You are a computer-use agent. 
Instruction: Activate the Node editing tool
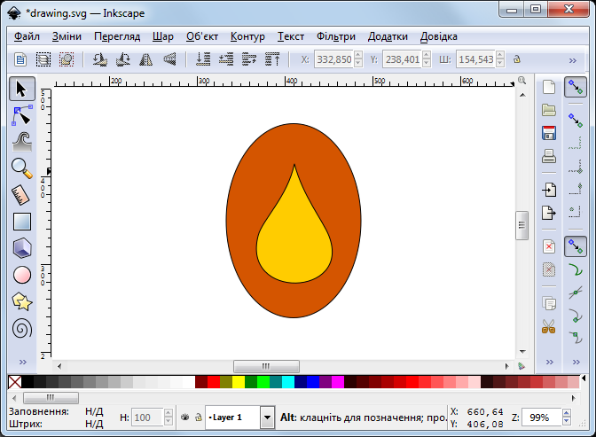22,115
